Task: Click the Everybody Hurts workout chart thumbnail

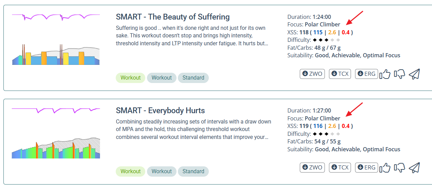Action: click(56, 133)
